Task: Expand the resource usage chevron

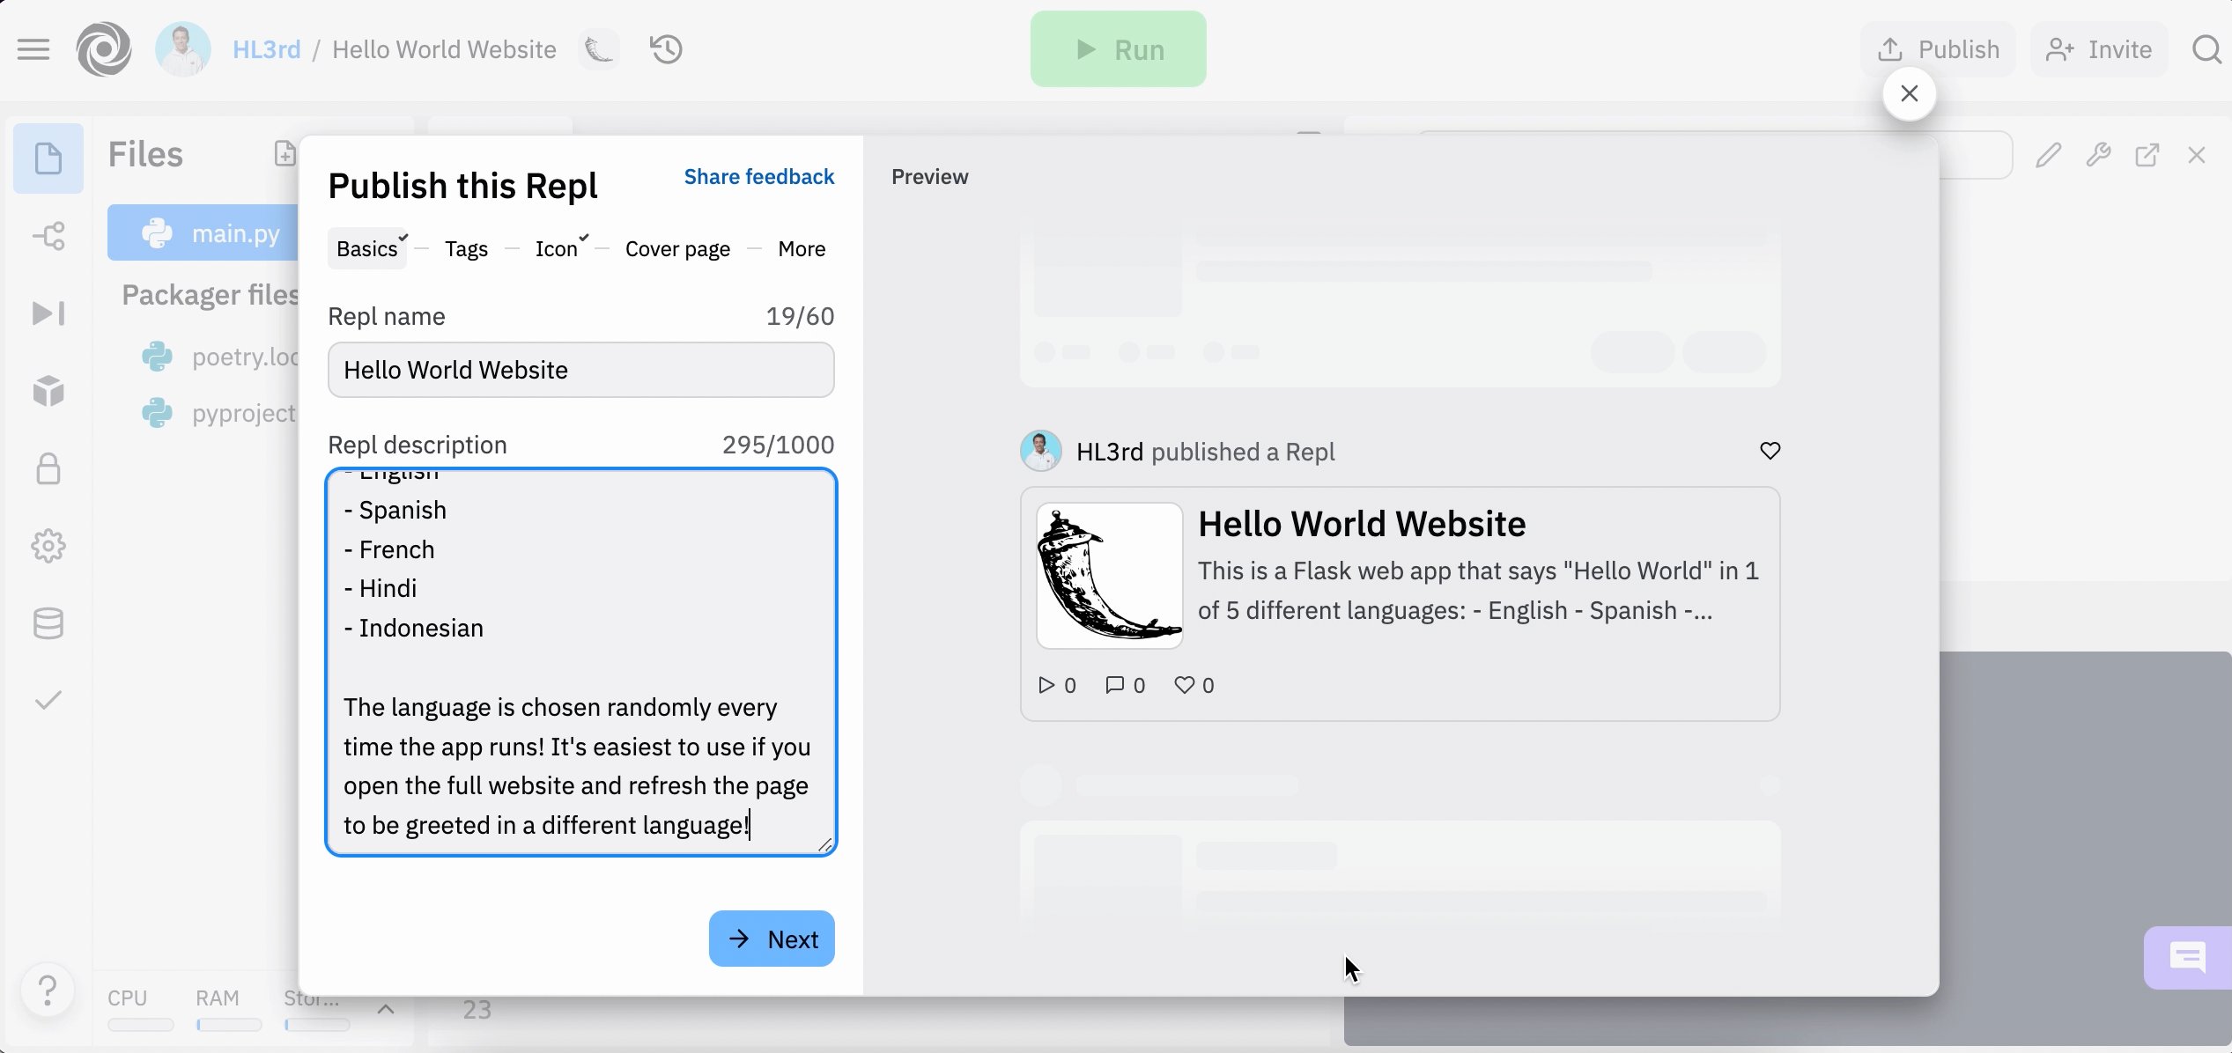Action: coord(386,1009)
